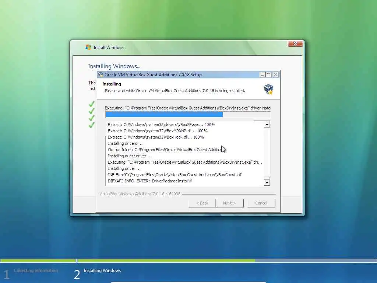This screenshot has height=283, width=377.
Task: Select the 'INF-File: VBoxGuest.inf' log line
Action: pos(175,175)
